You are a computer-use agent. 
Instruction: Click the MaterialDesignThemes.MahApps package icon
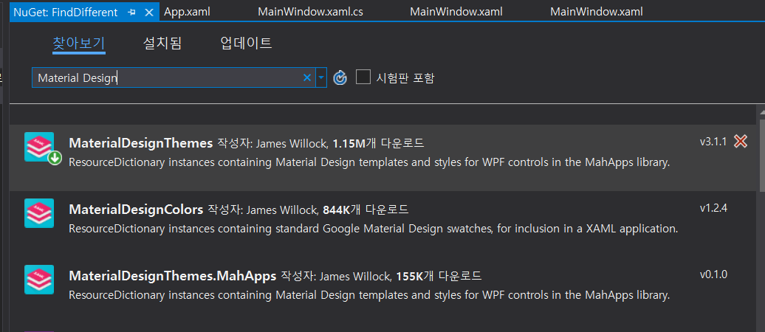(x=40, y=280)
